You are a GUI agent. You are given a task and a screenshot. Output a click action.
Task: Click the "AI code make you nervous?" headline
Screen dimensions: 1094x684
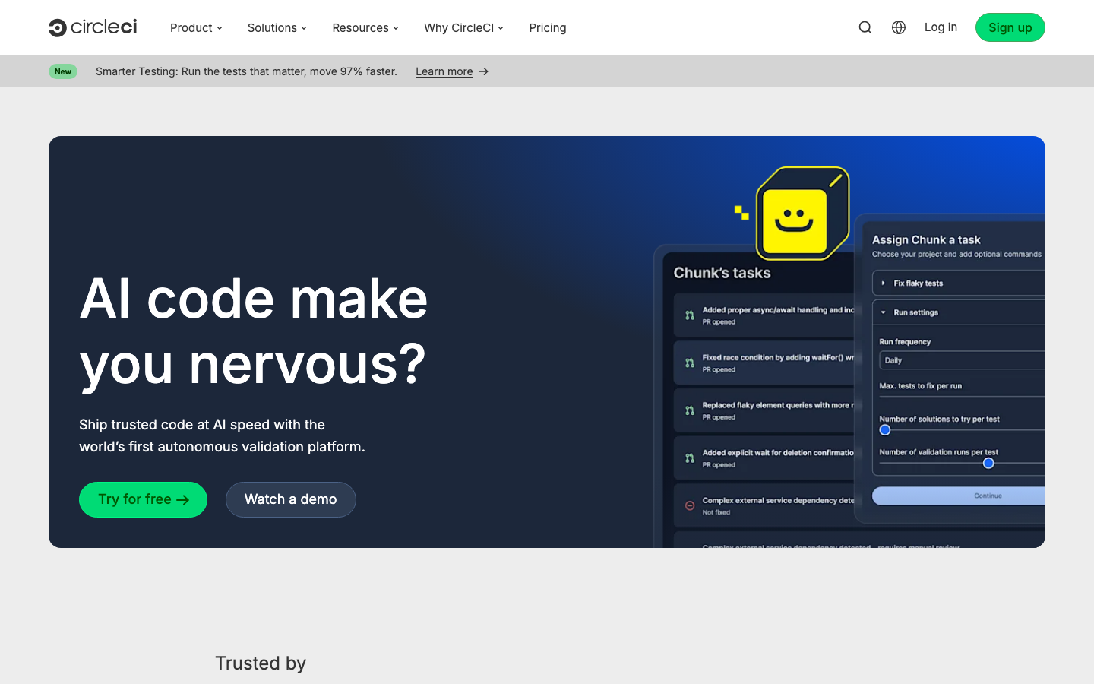(x=254, y=331)
